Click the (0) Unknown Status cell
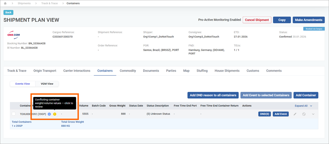This screenshot has width=329, height=144. (158, 114)
